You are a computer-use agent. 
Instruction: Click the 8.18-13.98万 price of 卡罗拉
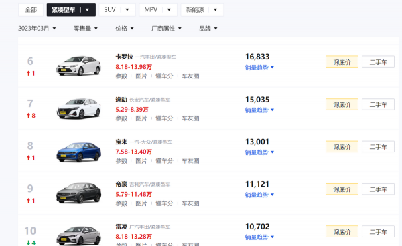(133, 67)
